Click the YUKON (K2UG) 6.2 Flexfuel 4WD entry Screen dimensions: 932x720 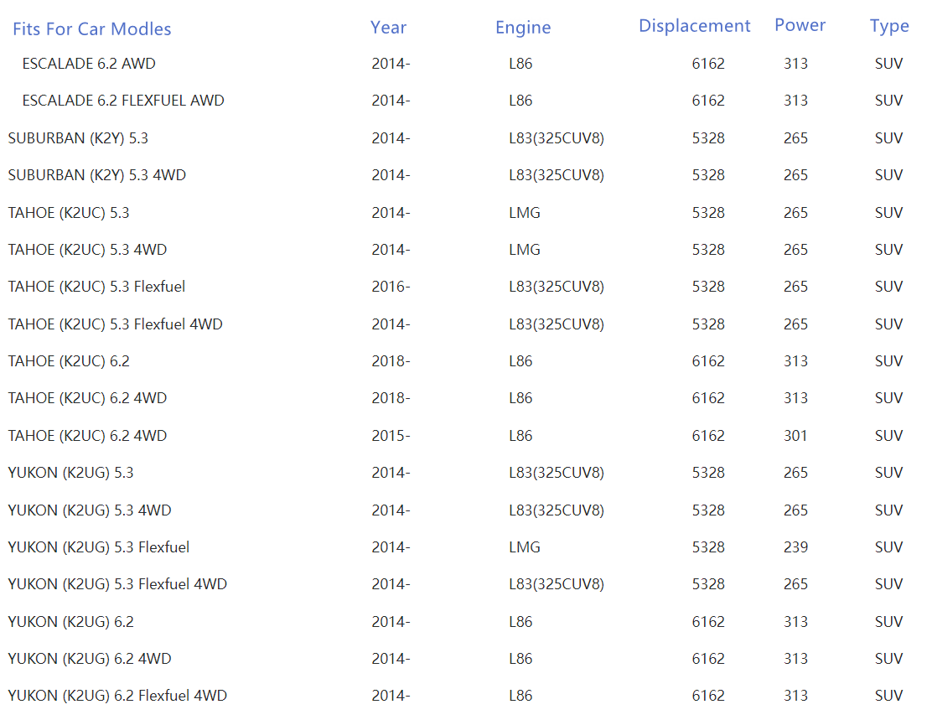click(117, 696)
